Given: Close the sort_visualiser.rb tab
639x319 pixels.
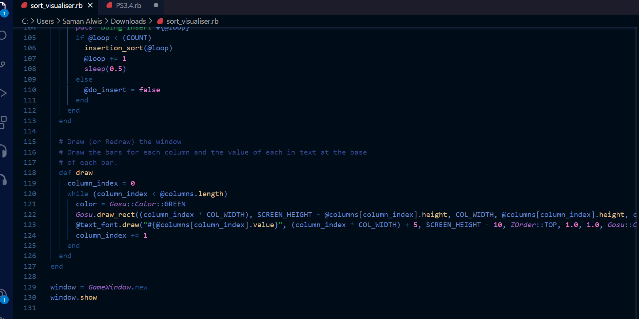Looking at the screenshot, I should (90, 5).
